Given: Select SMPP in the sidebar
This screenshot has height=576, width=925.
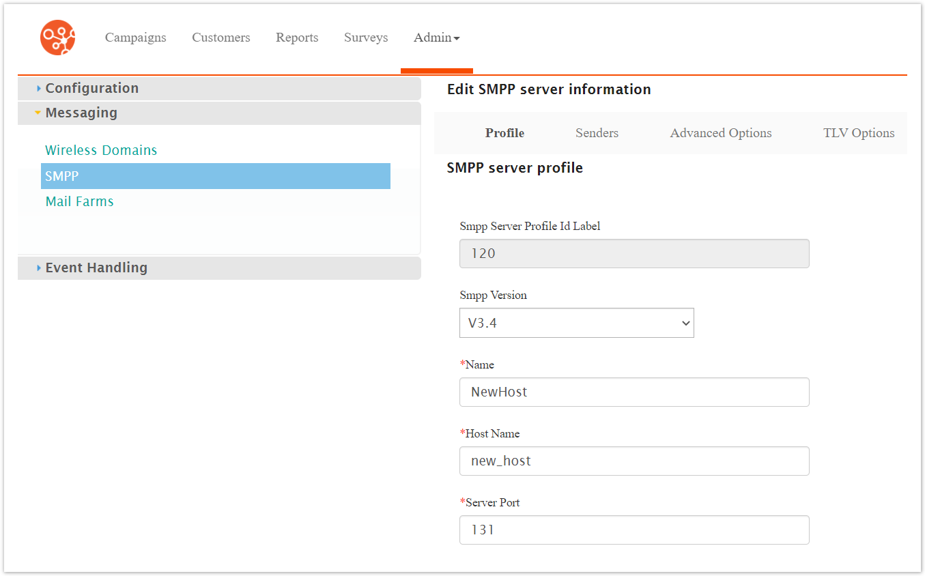Looking at the screenshot, I should [215, 176].
